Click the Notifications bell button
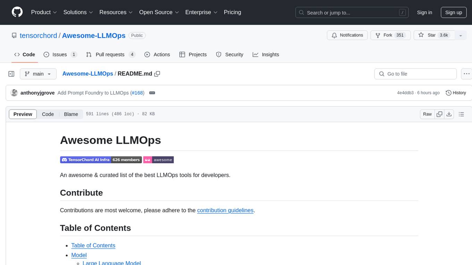This screenshot has height=265, width=472. [x=347, y=35]
